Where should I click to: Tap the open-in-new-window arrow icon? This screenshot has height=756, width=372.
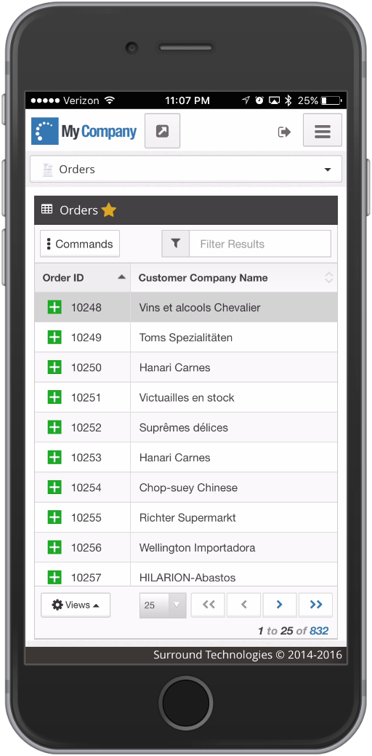(162, 131)
